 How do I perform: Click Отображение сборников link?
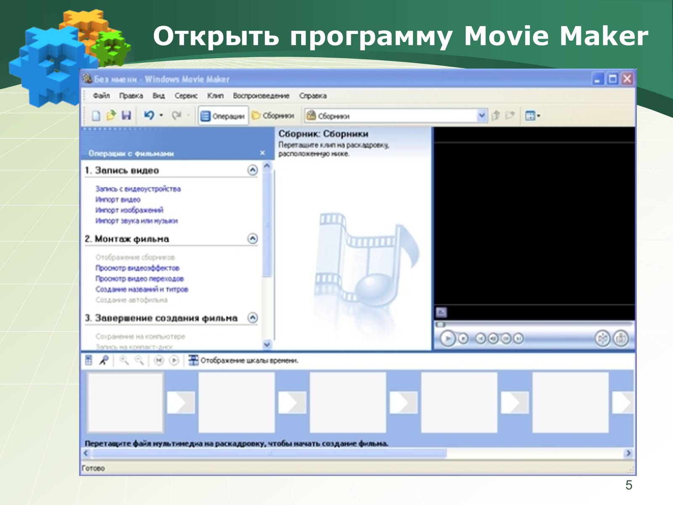pyautogui.click(x=135, y=257)
